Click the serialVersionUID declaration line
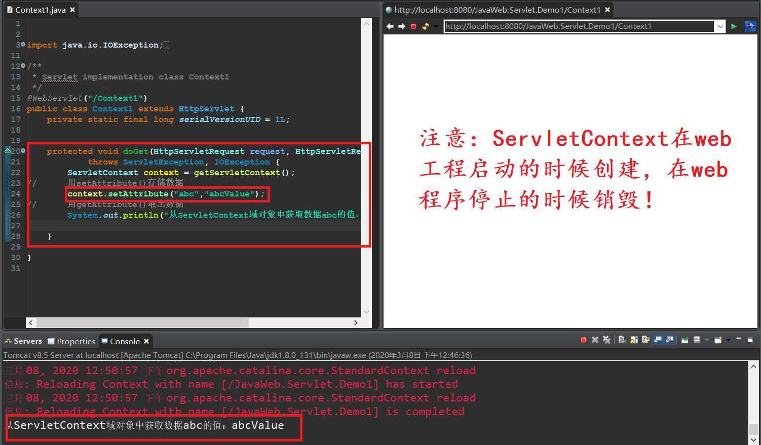This screenshot has height=445, width=761. coord(168,119)
